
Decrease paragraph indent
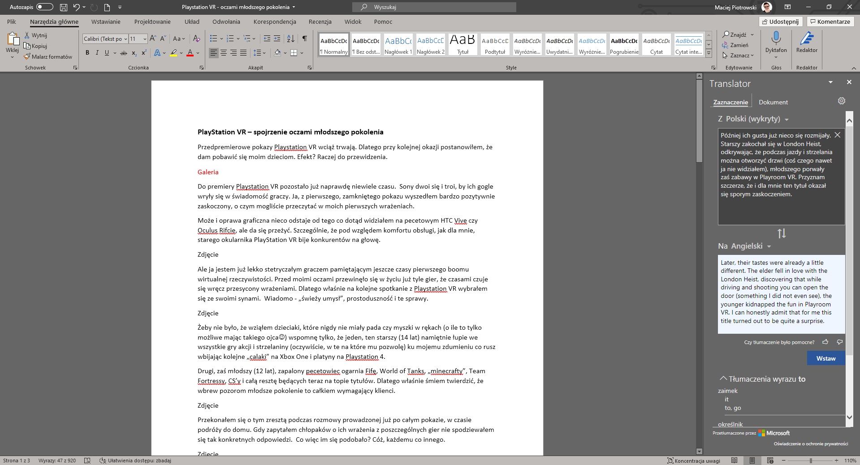[x=267, y=39]
